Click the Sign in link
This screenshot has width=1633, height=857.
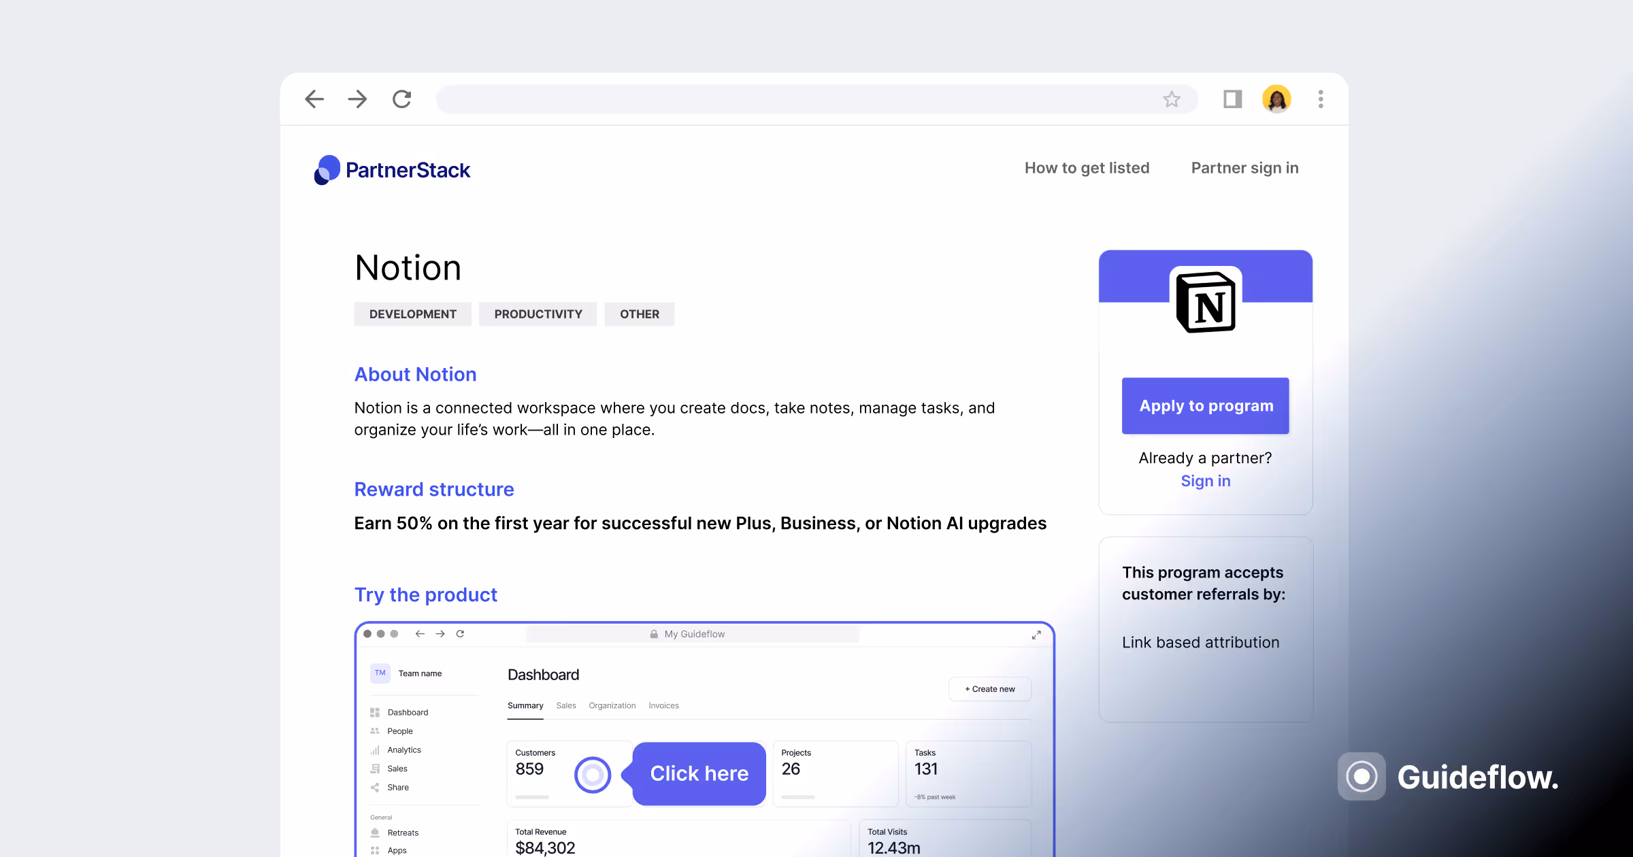1206,481
